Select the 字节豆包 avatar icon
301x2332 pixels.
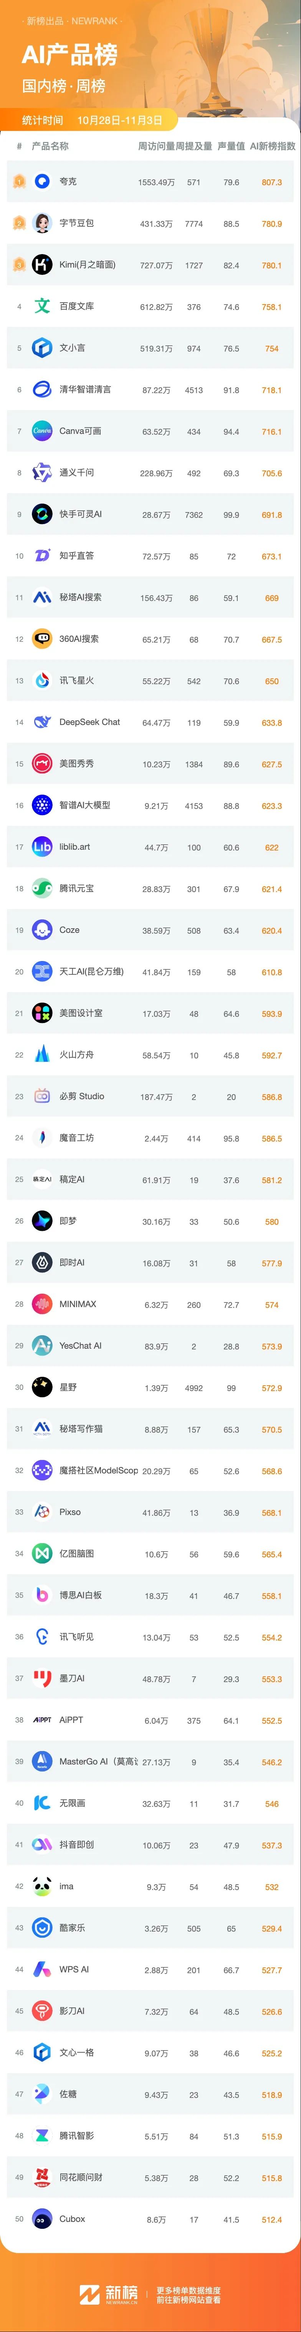tap(41, 223)
